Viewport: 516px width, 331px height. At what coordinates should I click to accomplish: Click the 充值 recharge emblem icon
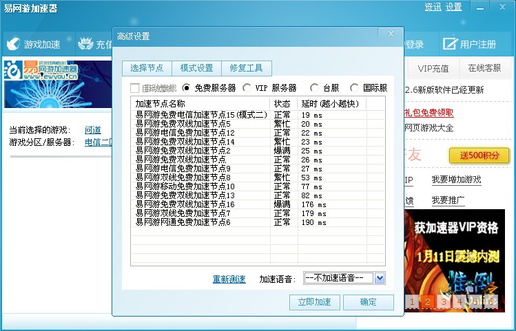(86, 45)
